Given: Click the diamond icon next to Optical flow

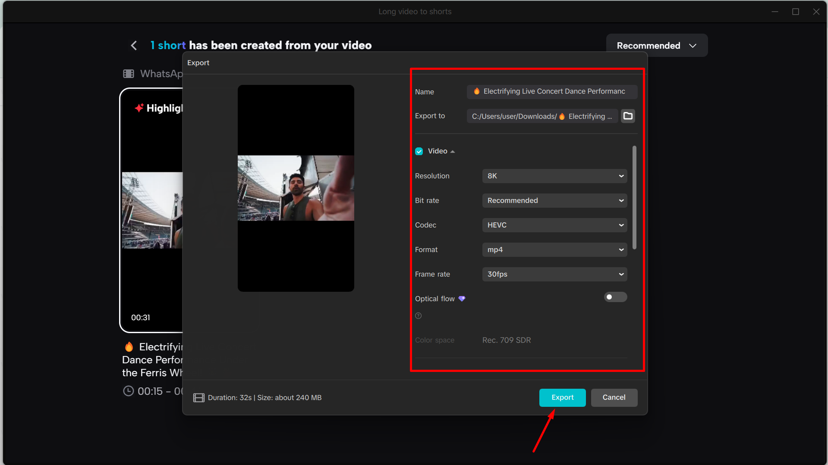Looking at the screenshot, I should (462, 298).
